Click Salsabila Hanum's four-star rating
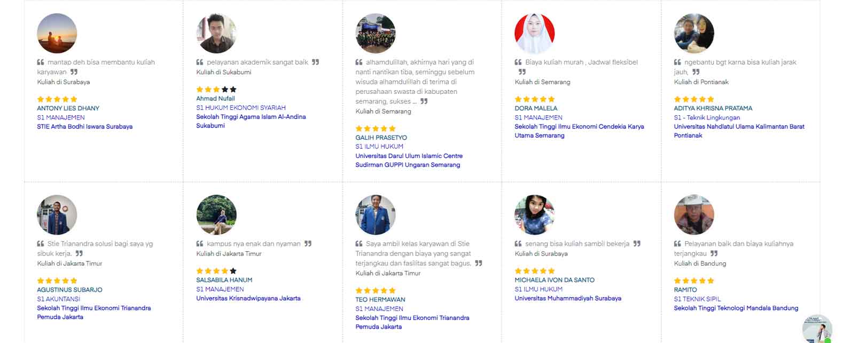Image resolution: width=843 pixels, height=343 pixels. point(216,271)
